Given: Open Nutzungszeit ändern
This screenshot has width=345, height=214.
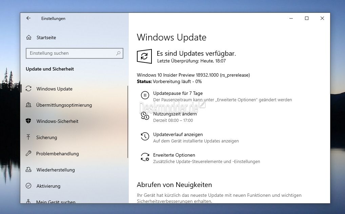Looking at the screenshot, I should pyautogui.click(x=175, y=114).
